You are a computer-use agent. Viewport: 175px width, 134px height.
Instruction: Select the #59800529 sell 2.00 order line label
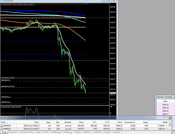pos(8,86)
